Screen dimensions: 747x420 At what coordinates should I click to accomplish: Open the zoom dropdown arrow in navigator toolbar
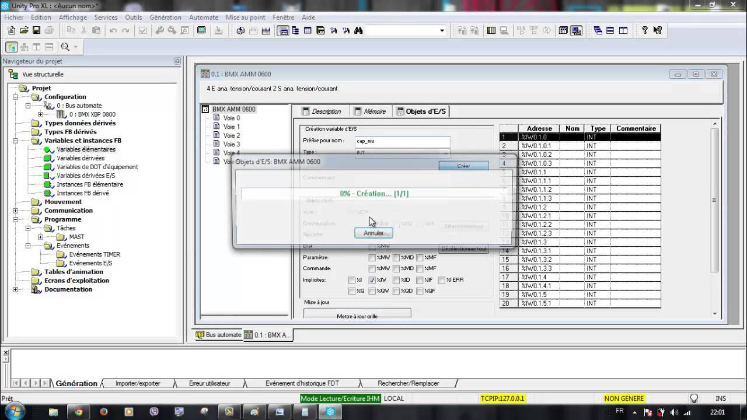click(76, 47)
